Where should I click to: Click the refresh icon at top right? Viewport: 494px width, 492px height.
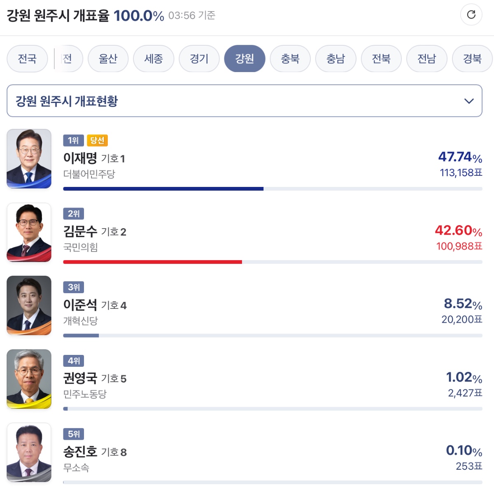pyautogui.click(x=471, y=15)
